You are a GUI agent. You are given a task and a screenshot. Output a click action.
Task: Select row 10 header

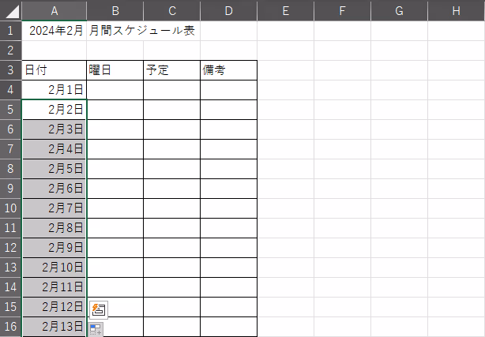[10, 208]
